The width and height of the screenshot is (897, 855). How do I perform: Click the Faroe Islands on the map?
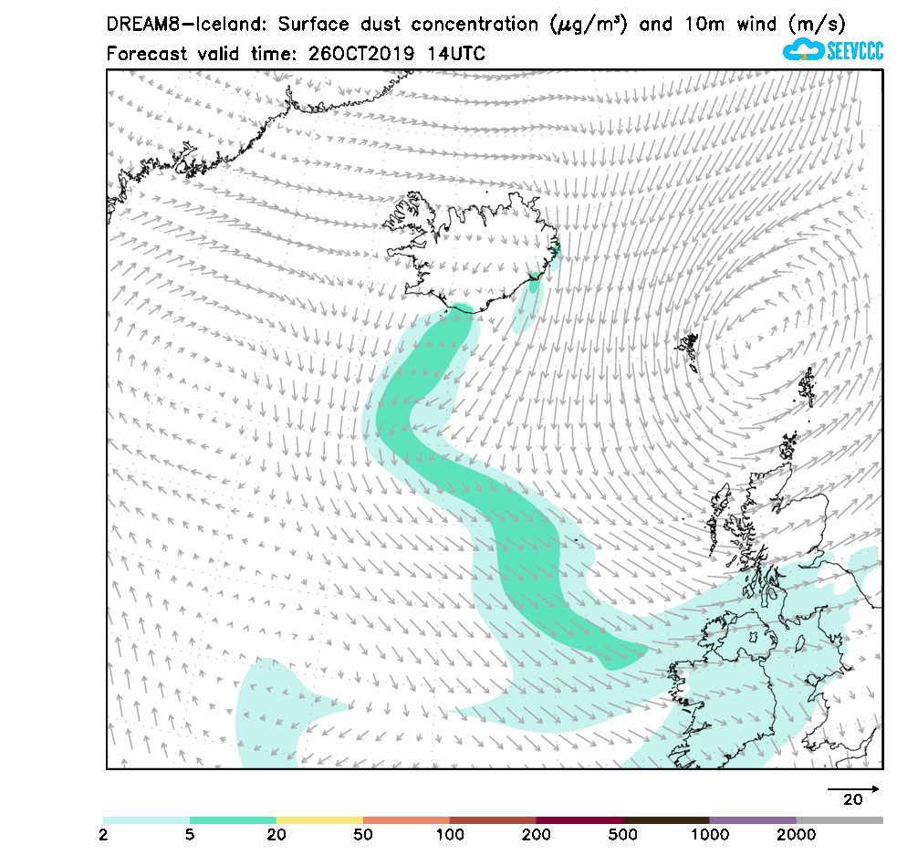pos(689,351)
